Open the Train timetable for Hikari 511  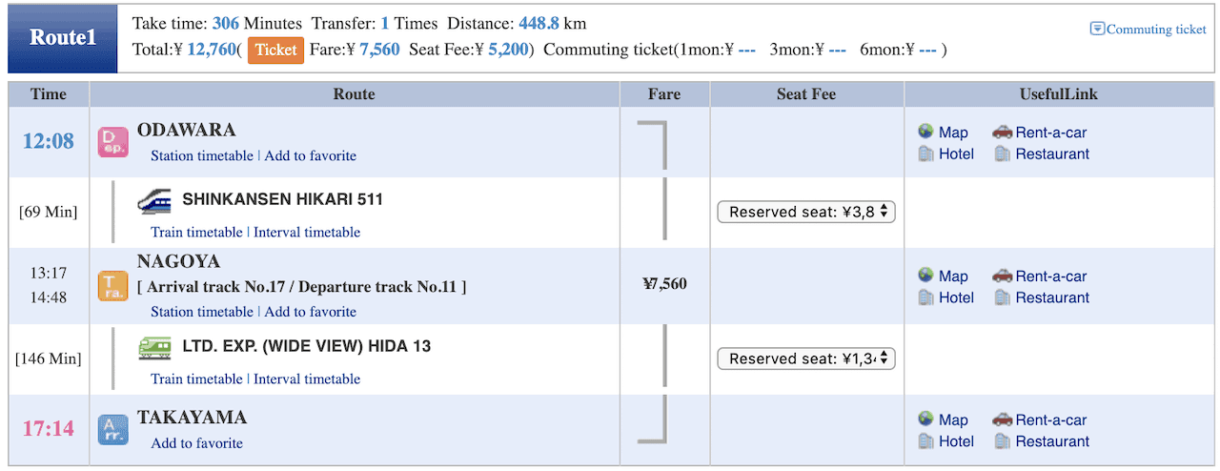pos(196,232)
